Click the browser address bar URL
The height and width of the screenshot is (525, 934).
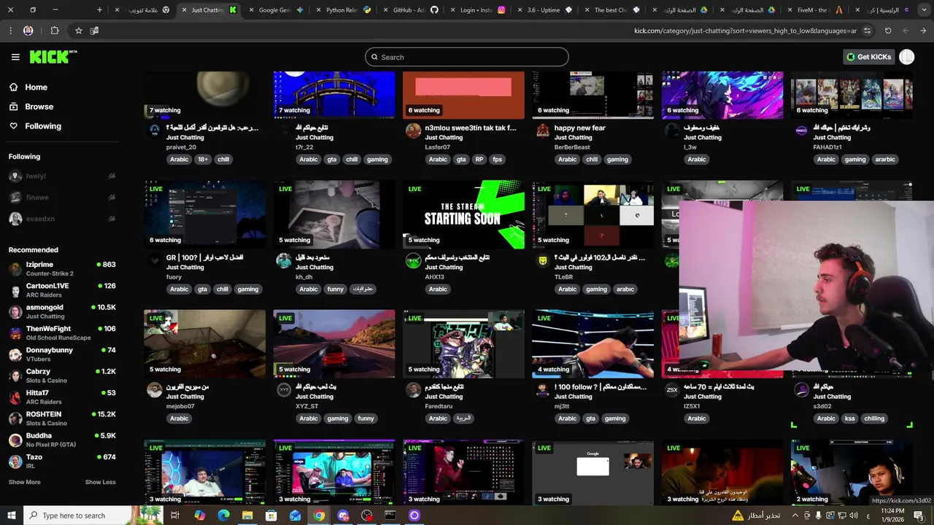point(745,31)
